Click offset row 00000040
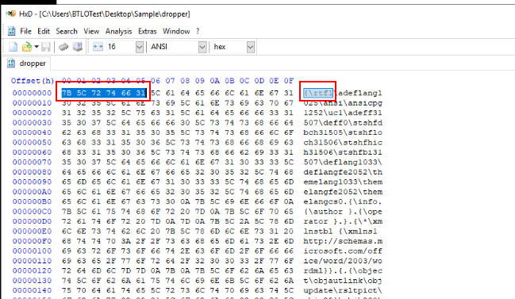The height and width of the screenshot is (299, 515). [x=33, y=132]
